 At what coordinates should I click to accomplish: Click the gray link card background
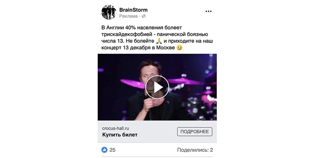point(157,132)
